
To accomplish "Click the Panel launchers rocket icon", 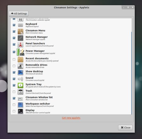I will 20,45.
